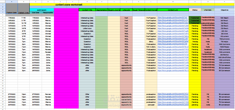235x110 pixels.
Task: Open the content link in the 27/5/2023 row
Action: coord(173,94)
